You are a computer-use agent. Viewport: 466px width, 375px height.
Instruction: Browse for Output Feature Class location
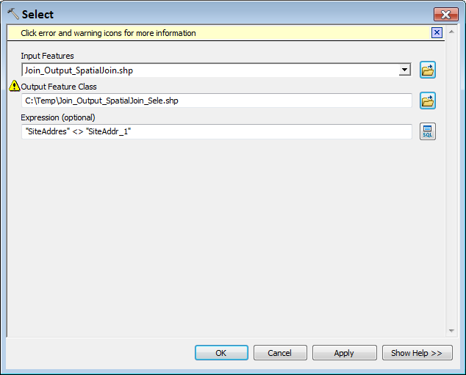(x=428, y=101)
